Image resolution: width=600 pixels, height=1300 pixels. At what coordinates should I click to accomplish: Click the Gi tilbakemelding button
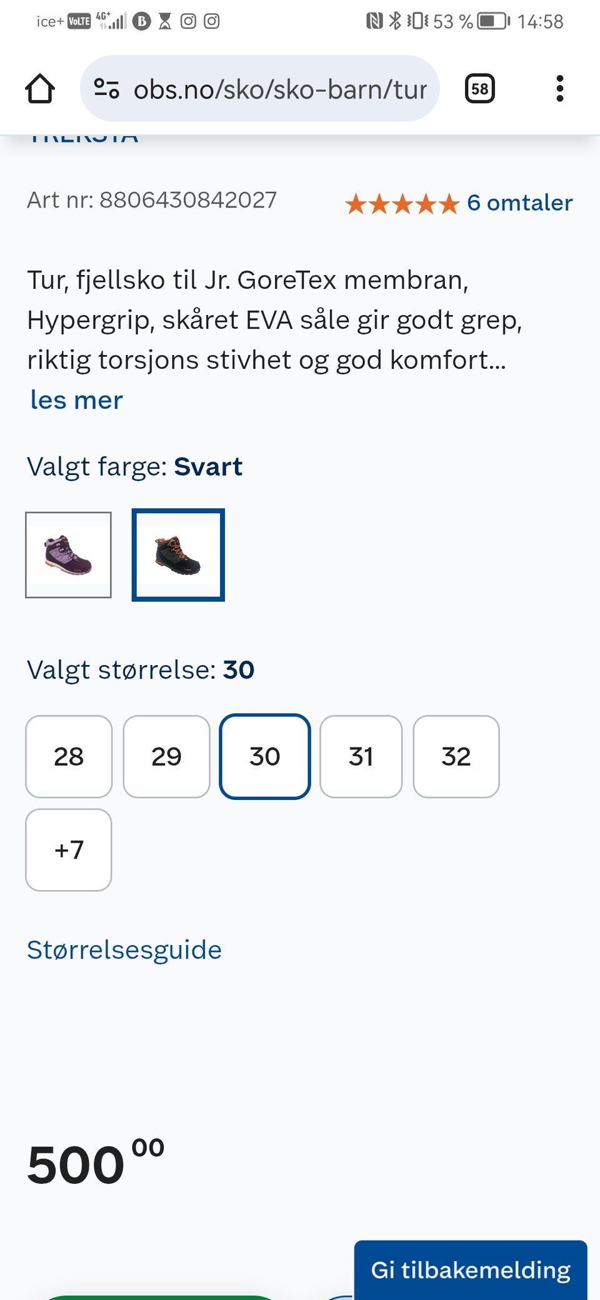471,1270
